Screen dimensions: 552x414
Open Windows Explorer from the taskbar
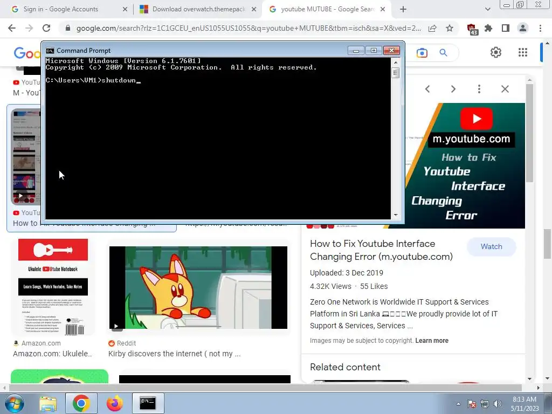(x=48, y=404)
